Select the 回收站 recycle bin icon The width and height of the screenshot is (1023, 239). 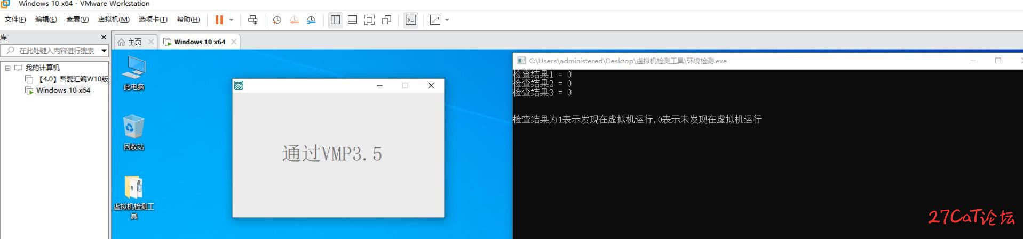[x=133, y=133]
